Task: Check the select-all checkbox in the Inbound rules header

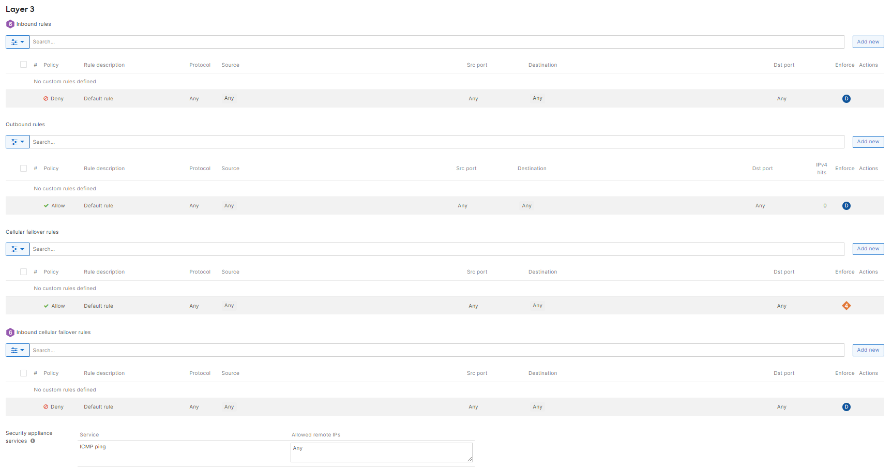Action: click(x=23, y=64)
